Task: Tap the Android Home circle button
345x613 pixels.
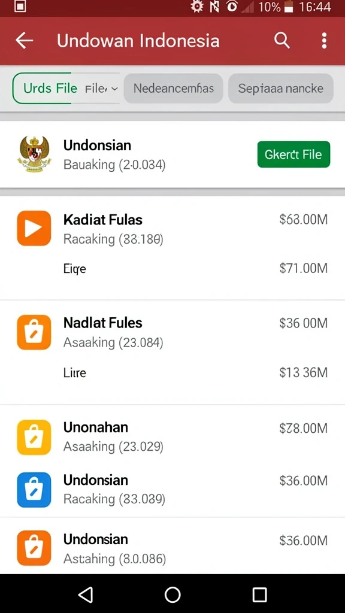Action: pos(172,594)
